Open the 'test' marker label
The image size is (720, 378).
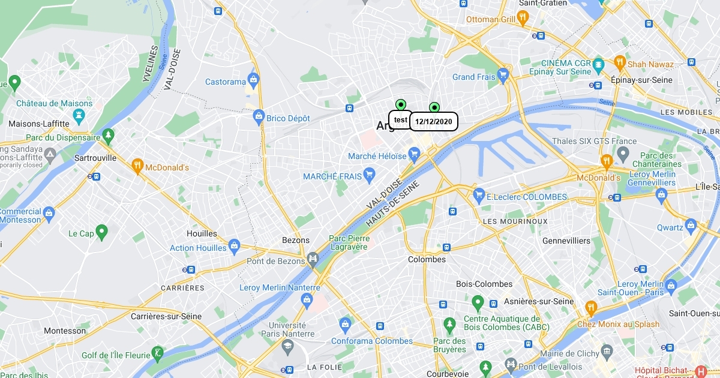[x=401, y=120]
